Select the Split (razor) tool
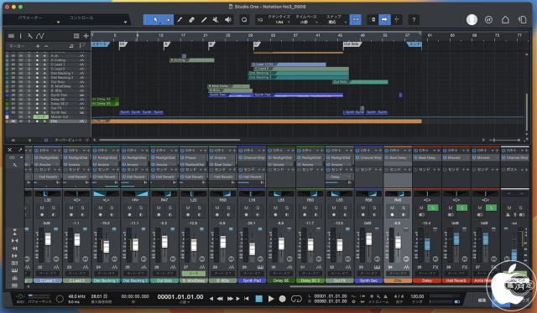Viewport: 537px width, 313px height. pos(180,20)
